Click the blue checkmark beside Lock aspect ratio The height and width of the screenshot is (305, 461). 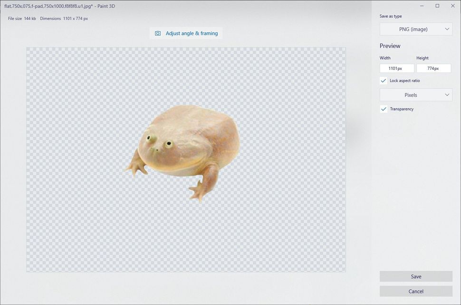384,80
